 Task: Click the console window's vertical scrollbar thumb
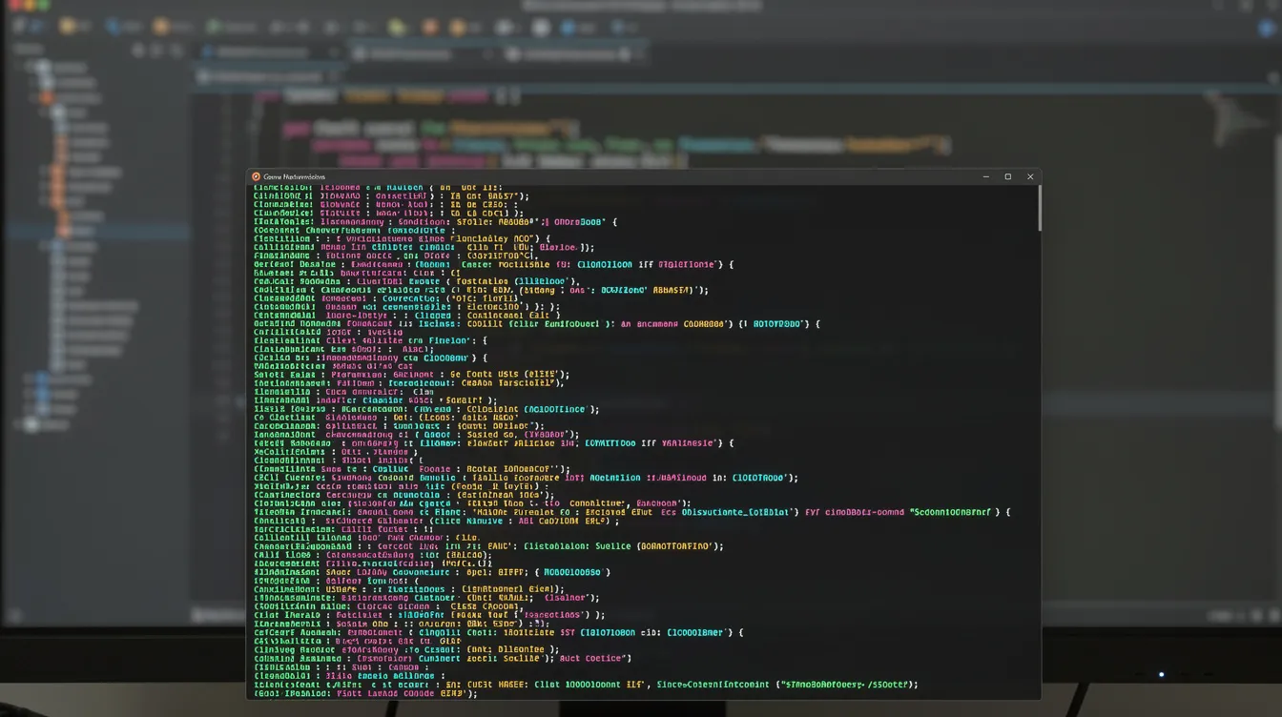[x=1039, y=207]
